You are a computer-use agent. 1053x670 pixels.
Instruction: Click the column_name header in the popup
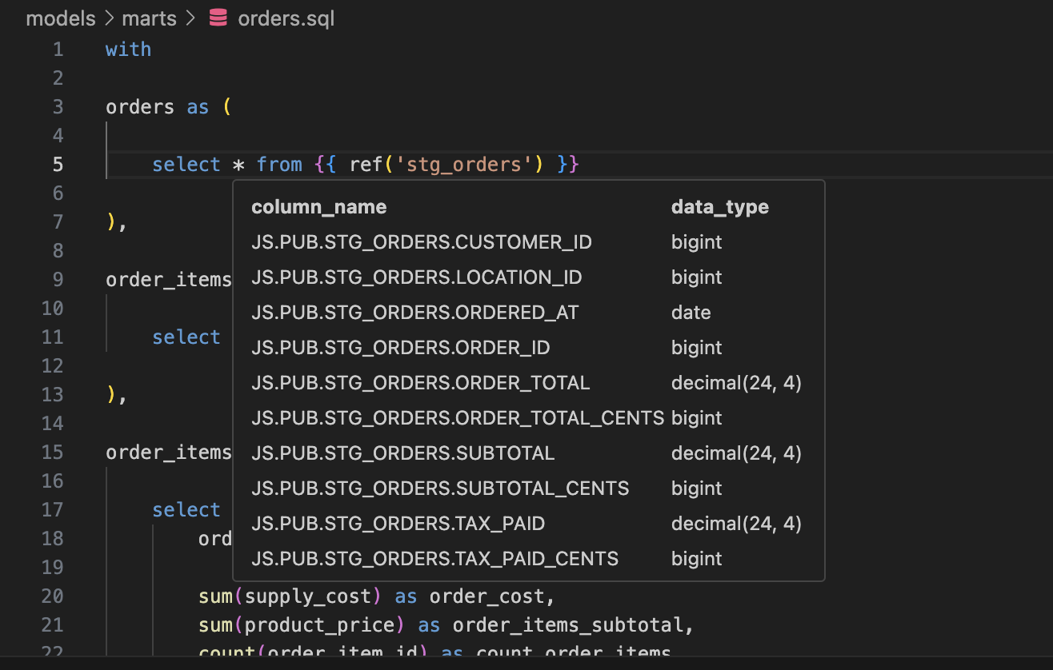click(x=318, y=206)
